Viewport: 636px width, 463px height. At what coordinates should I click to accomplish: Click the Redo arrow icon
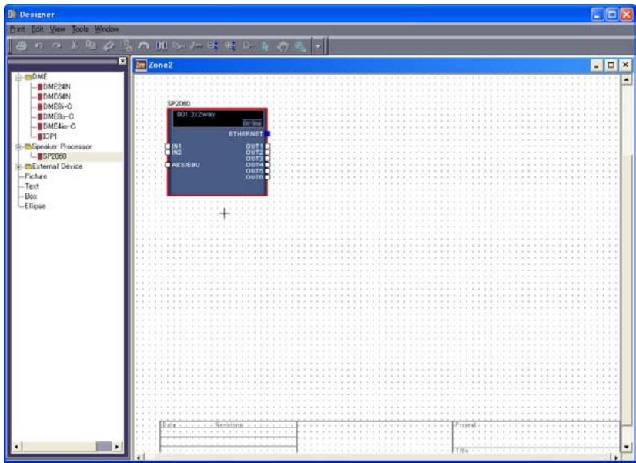57,46
